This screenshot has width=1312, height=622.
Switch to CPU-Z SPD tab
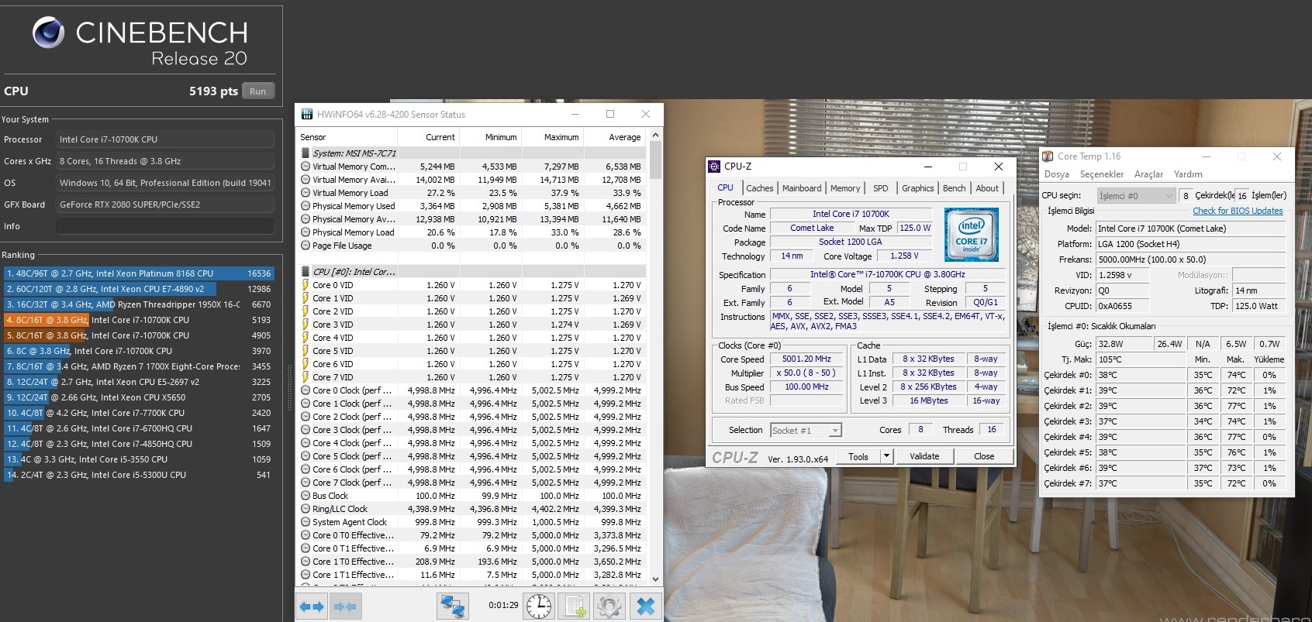881,188
